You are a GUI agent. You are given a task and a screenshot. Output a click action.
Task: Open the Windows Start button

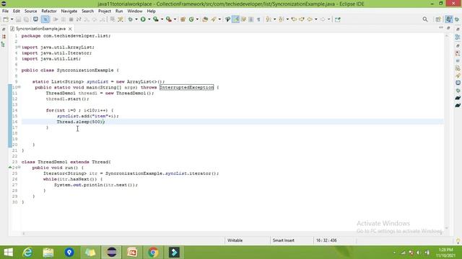point(8,253)
